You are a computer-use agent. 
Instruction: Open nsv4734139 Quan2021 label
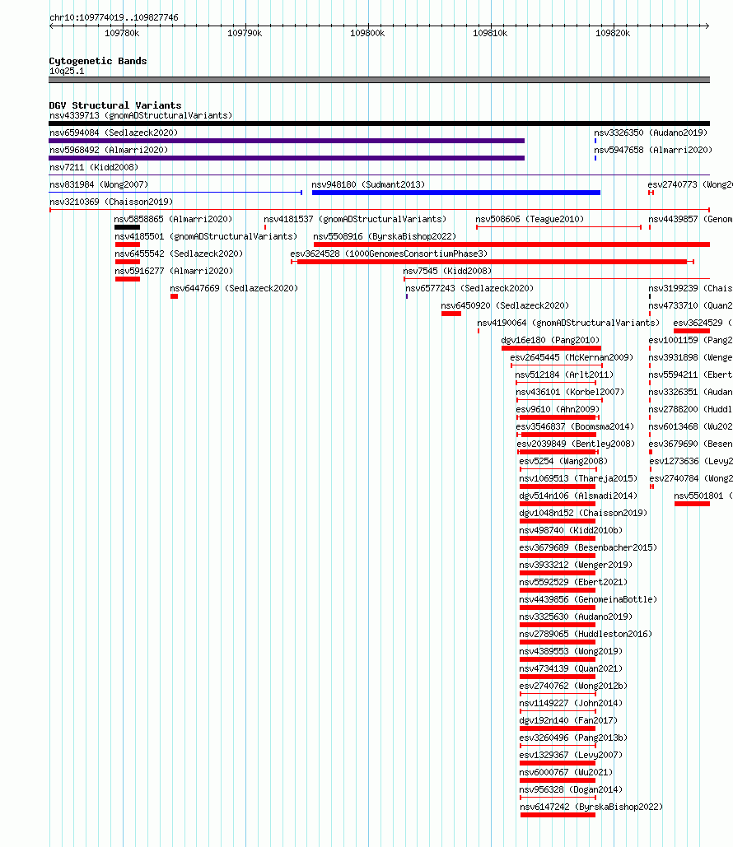point(571,668)
